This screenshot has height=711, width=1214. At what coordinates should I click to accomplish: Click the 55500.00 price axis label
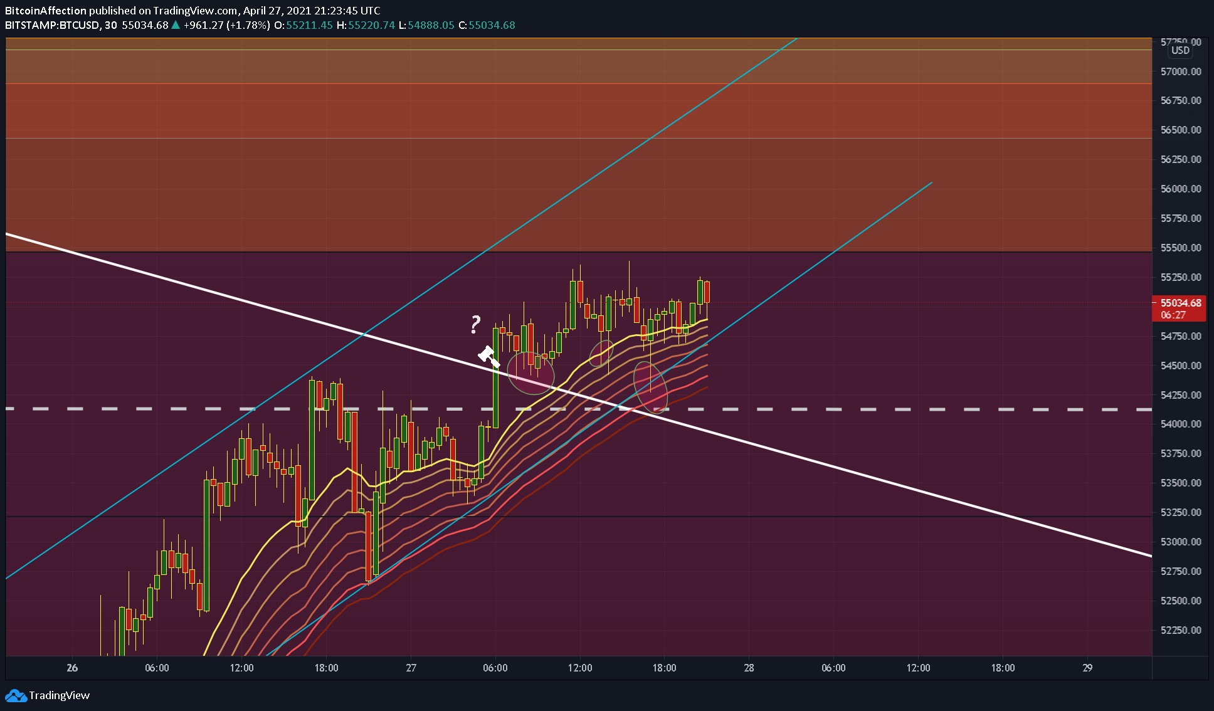point(1181,248)
